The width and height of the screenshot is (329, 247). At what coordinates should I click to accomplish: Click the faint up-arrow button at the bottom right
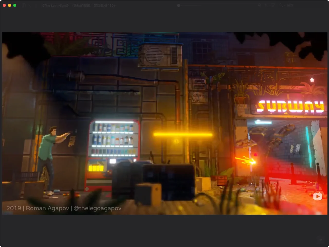(321, 240)
